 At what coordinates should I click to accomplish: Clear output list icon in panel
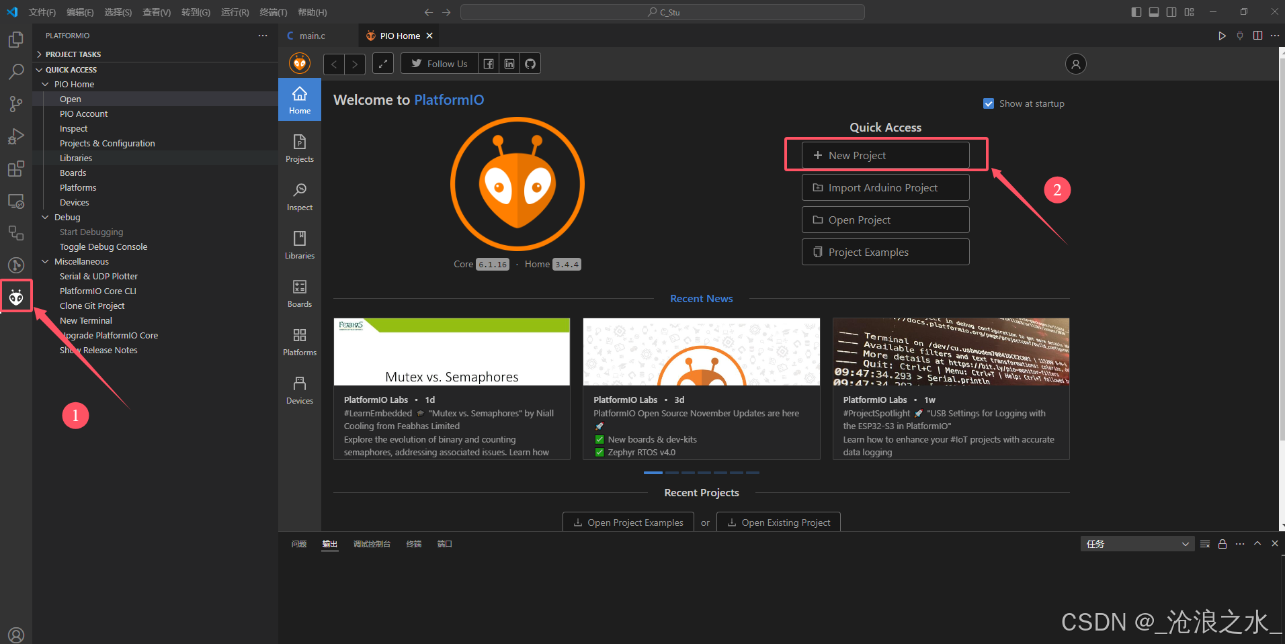click(x=1205, y=544)
